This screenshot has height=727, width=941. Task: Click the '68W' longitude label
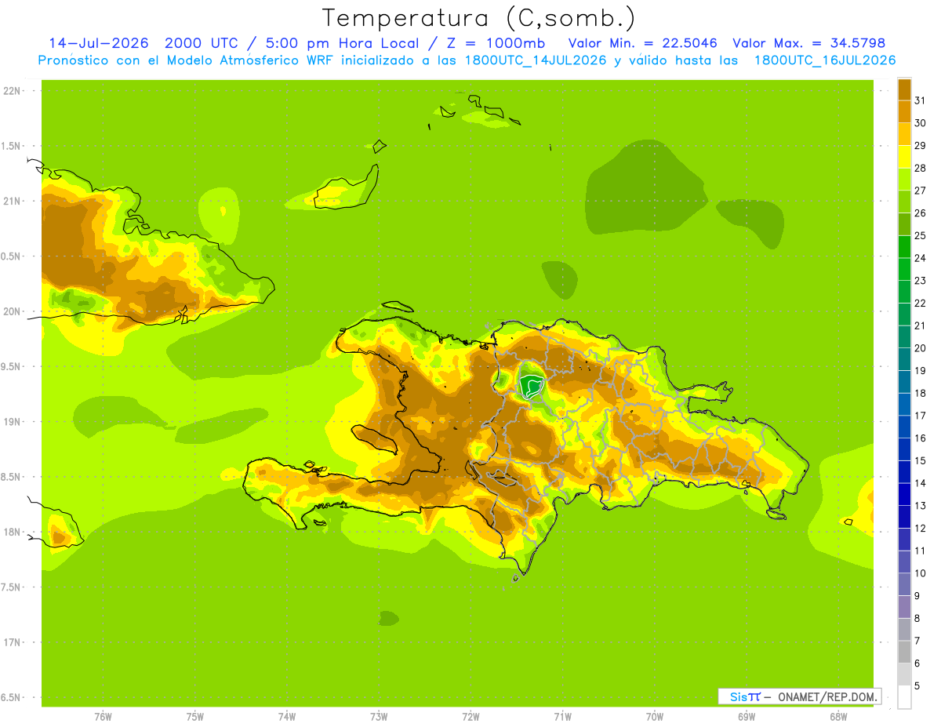coord(837,717)
